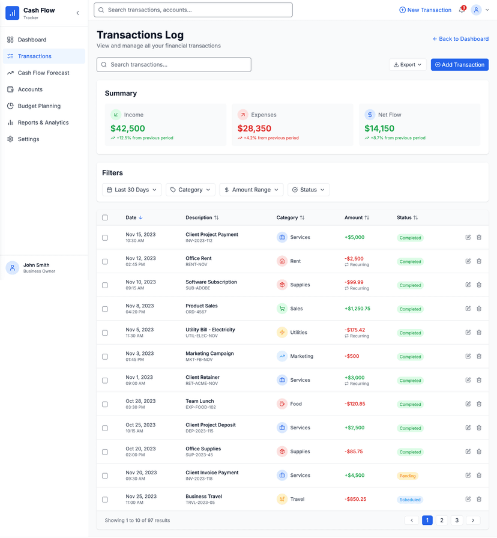Check the select-all checkbox in the table header
This screenshot has height=538, width=497.
pyautogui.click(x=105, y=217)
